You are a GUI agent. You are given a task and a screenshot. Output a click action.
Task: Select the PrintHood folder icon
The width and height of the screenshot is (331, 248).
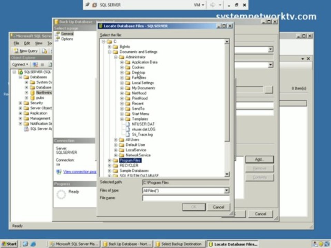point(128,98)
